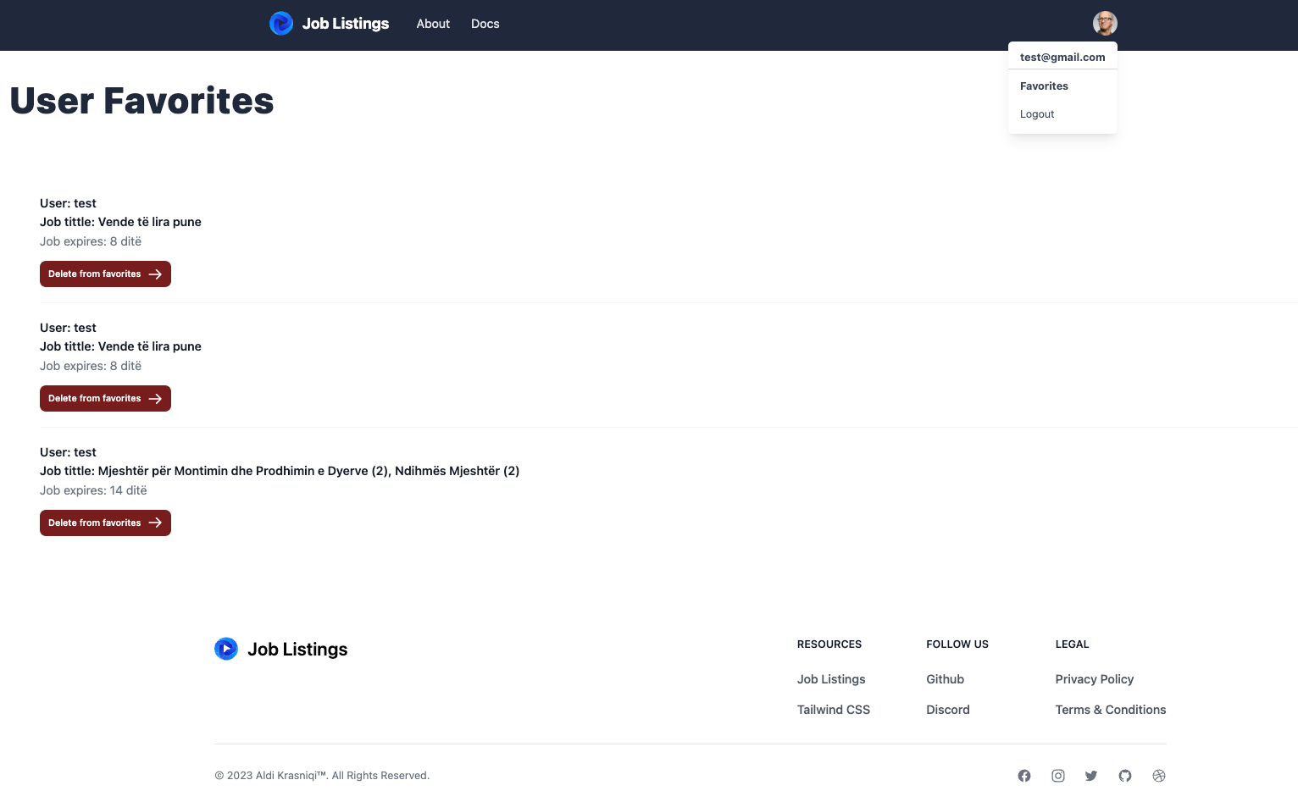1298x791 pixels.
Task: Go to the Docs nav link
Action: click(485, 24)
